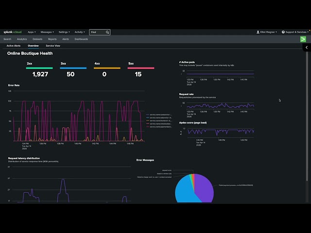
Task: Click the 2xx count value 1,927
Action: (x=40, y=74)
